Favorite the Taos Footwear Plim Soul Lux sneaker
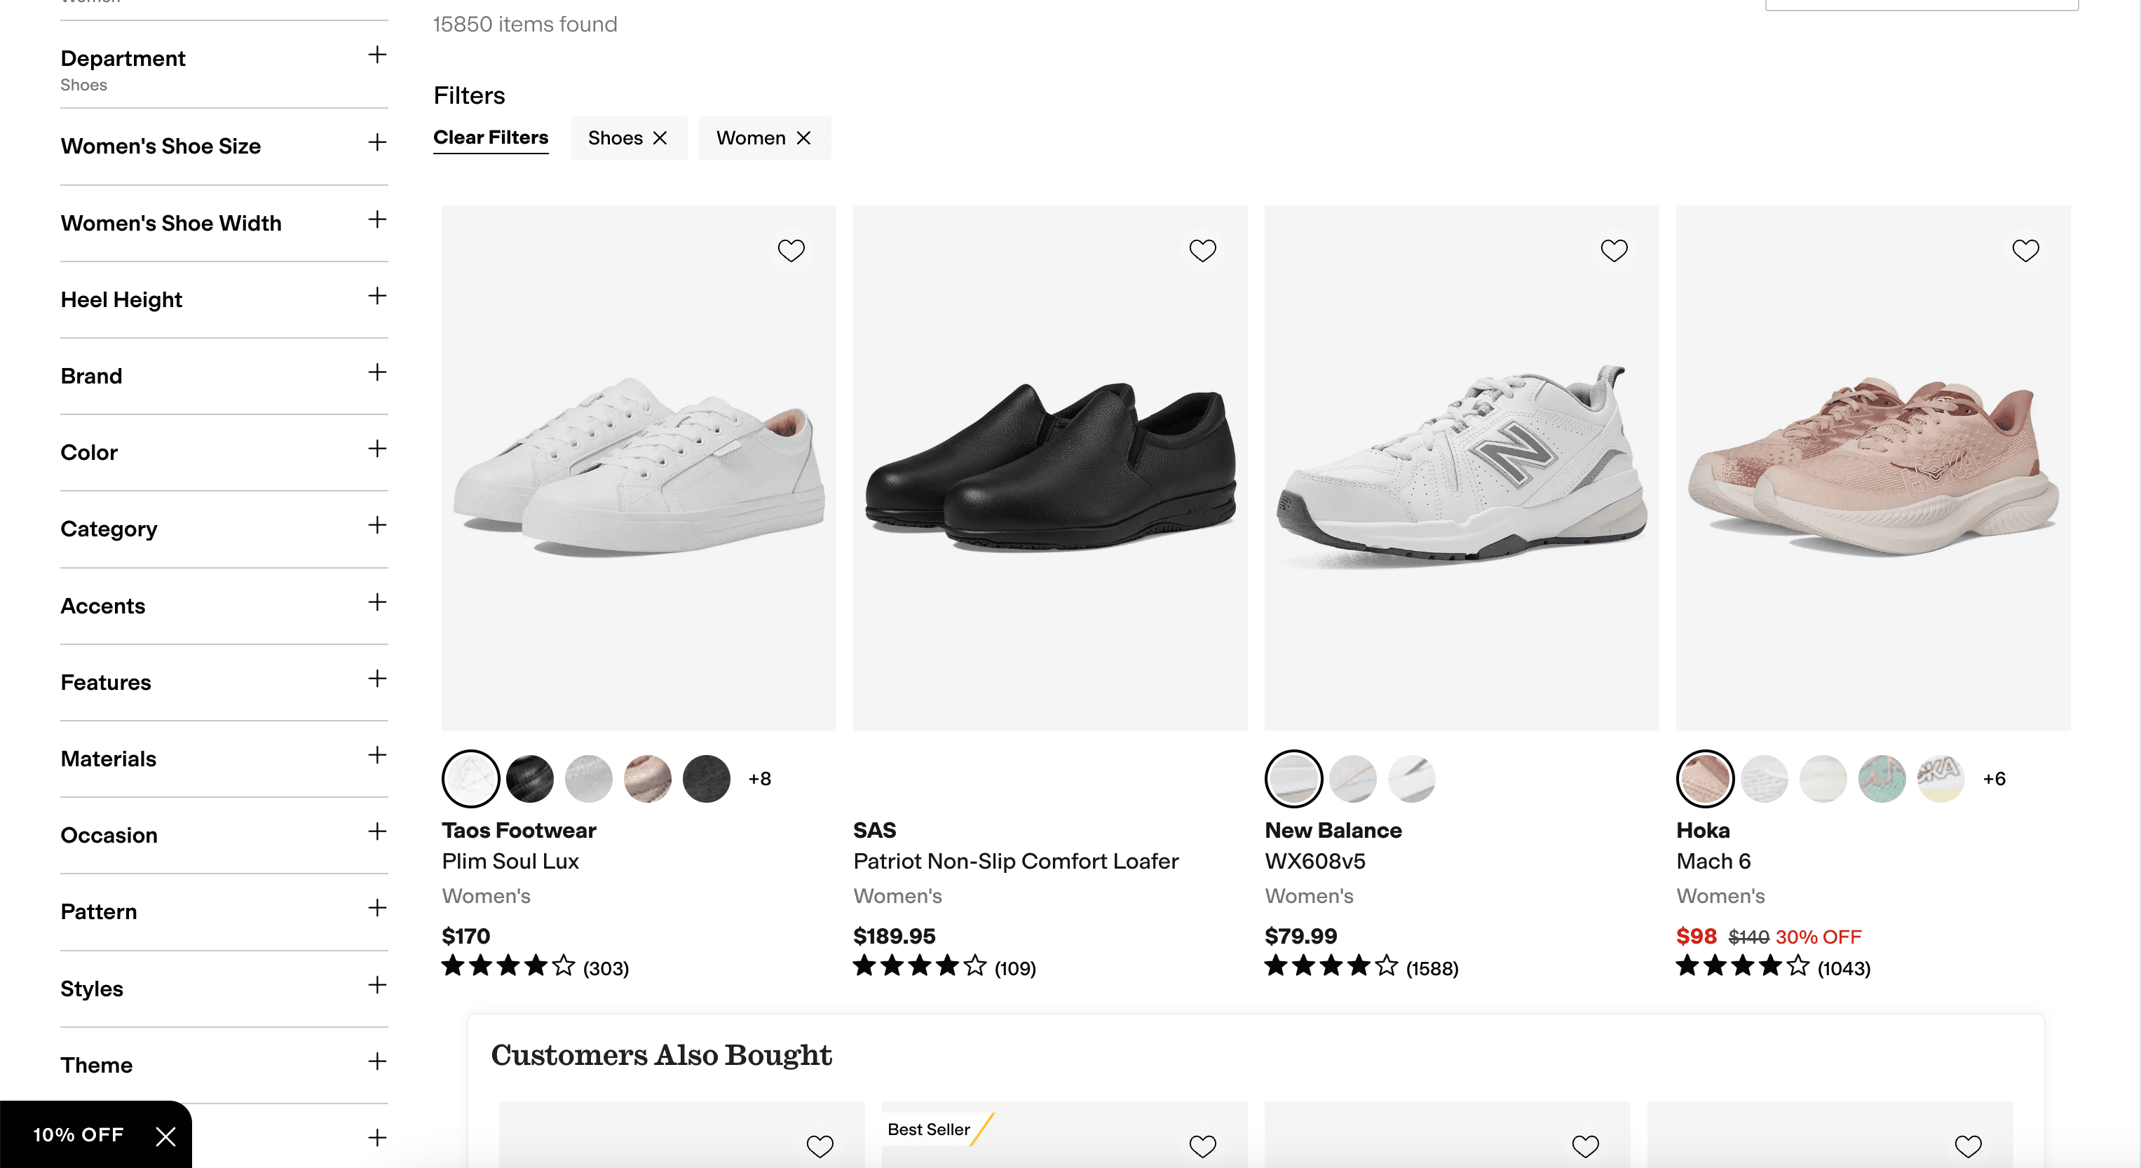This screenshot has width=2141, height=1168. pyautogui.click(x=790, y=250)
